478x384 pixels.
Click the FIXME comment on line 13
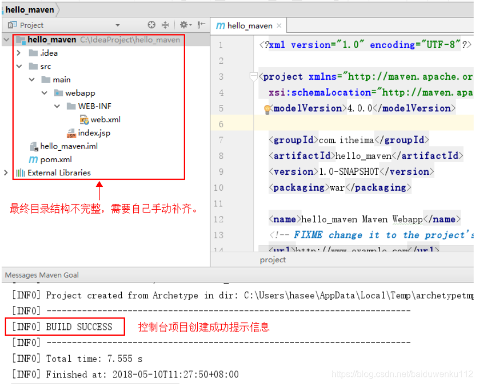coord(371,235)
